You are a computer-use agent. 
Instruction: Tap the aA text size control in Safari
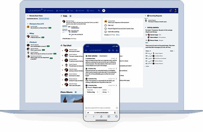pyautogui.click(x=88, y=113)
